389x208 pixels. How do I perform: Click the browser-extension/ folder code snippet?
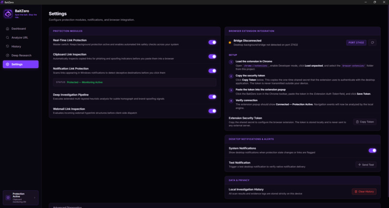[x=353, y=66]
